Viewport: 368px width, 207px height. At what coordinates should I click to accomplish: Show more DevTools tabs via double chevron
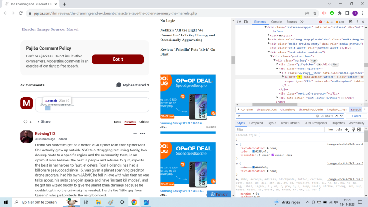click(302, 22)
